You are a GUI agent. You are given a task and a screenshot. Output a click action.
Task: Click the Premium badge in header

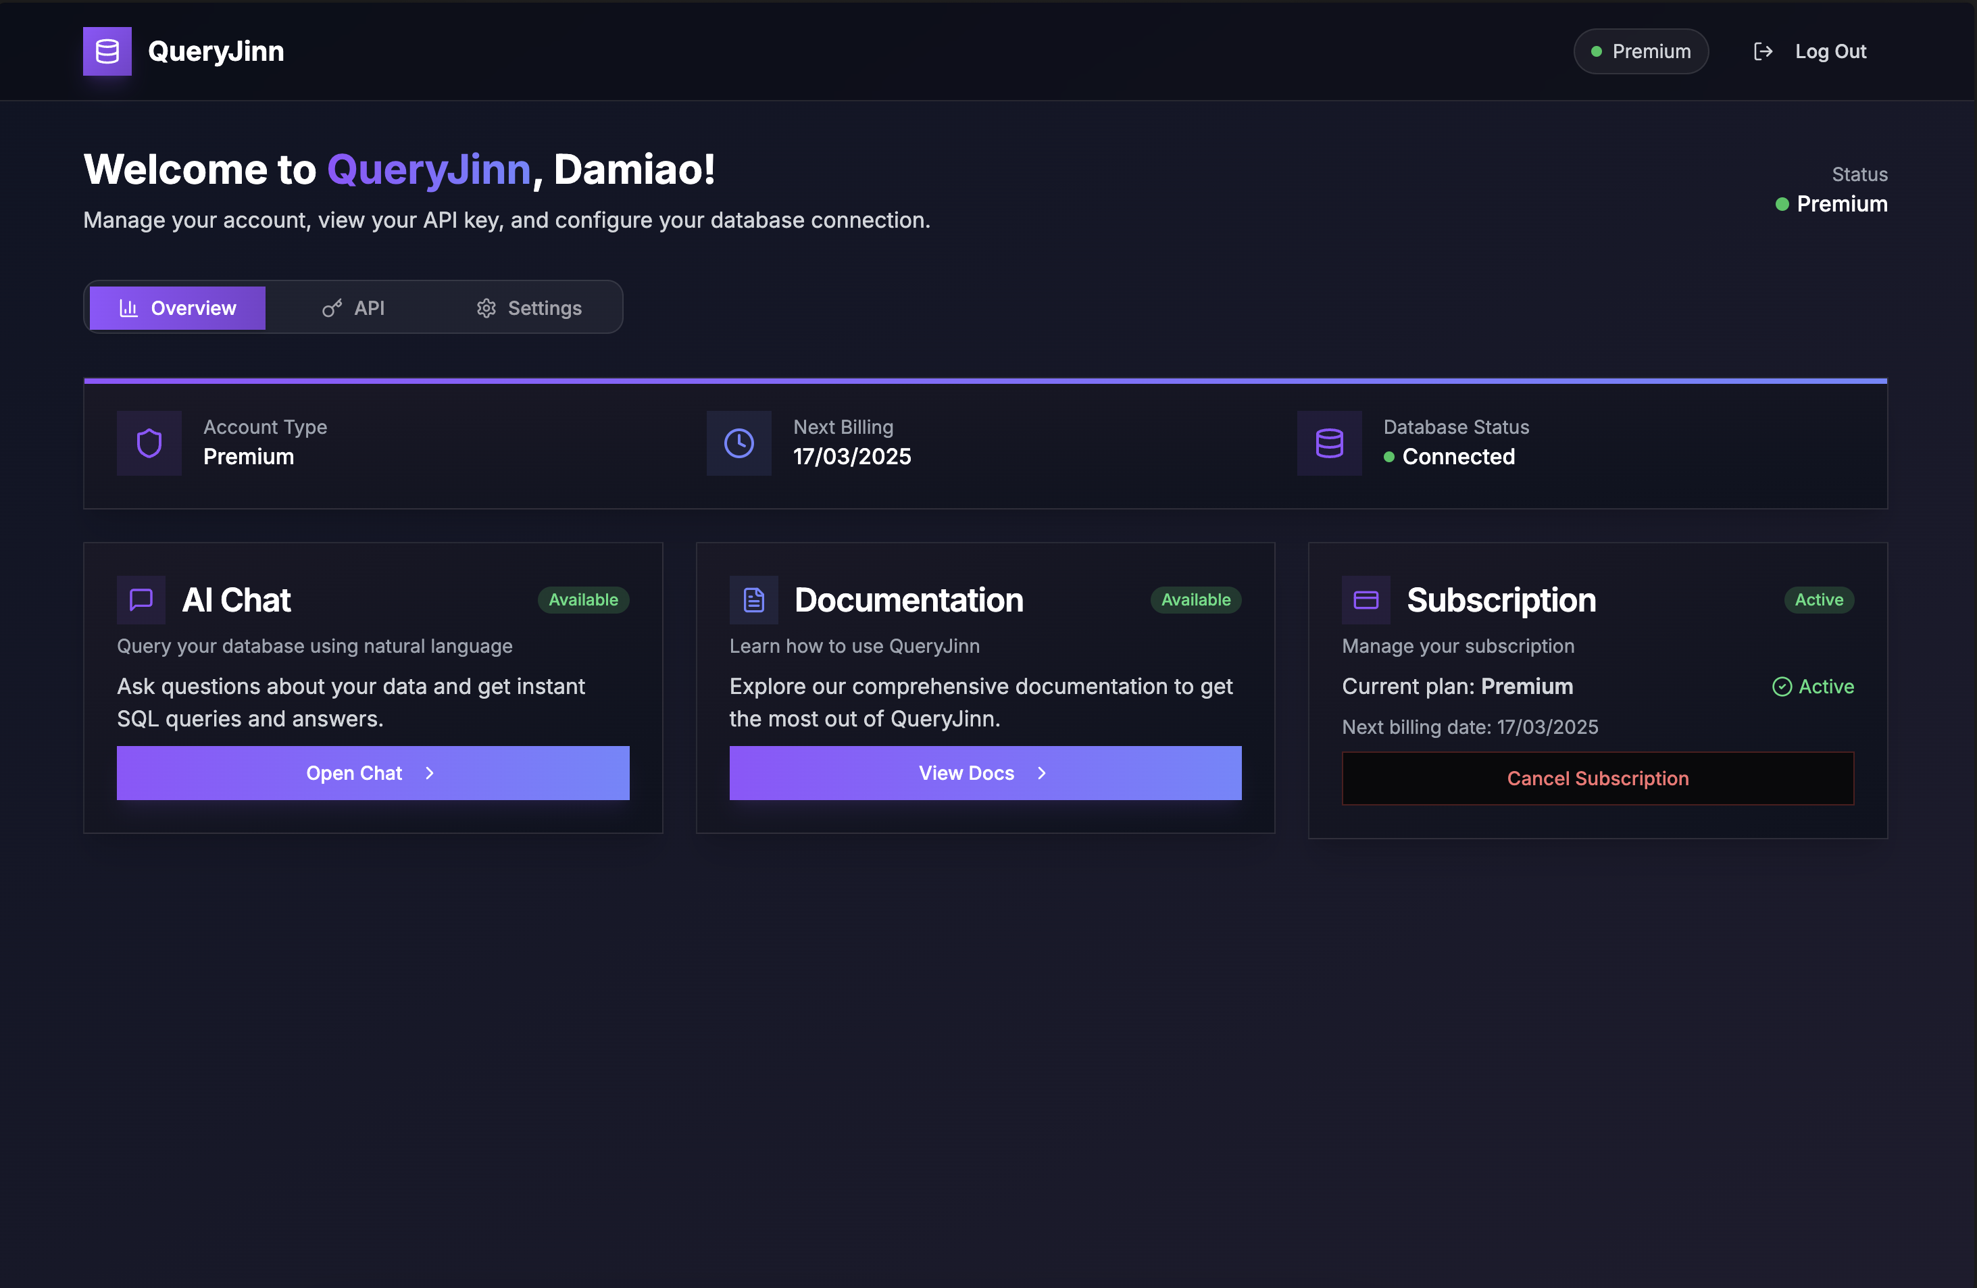coord(1641,51)
